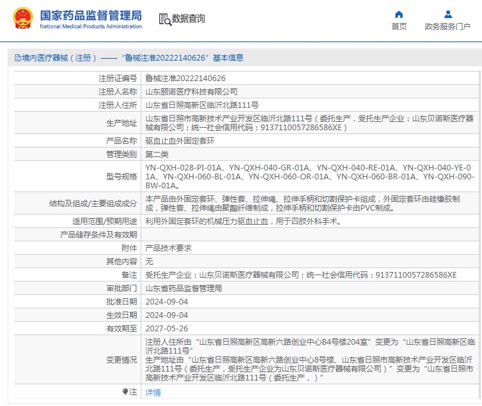
Task: Click the 备注 row label
Action: tap(129, 275)
